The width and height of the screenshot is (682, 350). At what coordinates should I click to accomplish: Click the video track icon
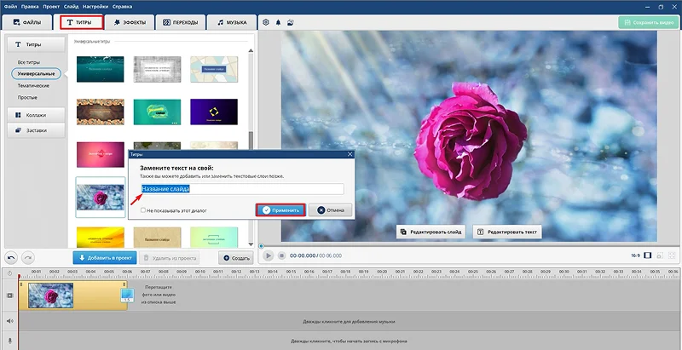pos(9,295)
